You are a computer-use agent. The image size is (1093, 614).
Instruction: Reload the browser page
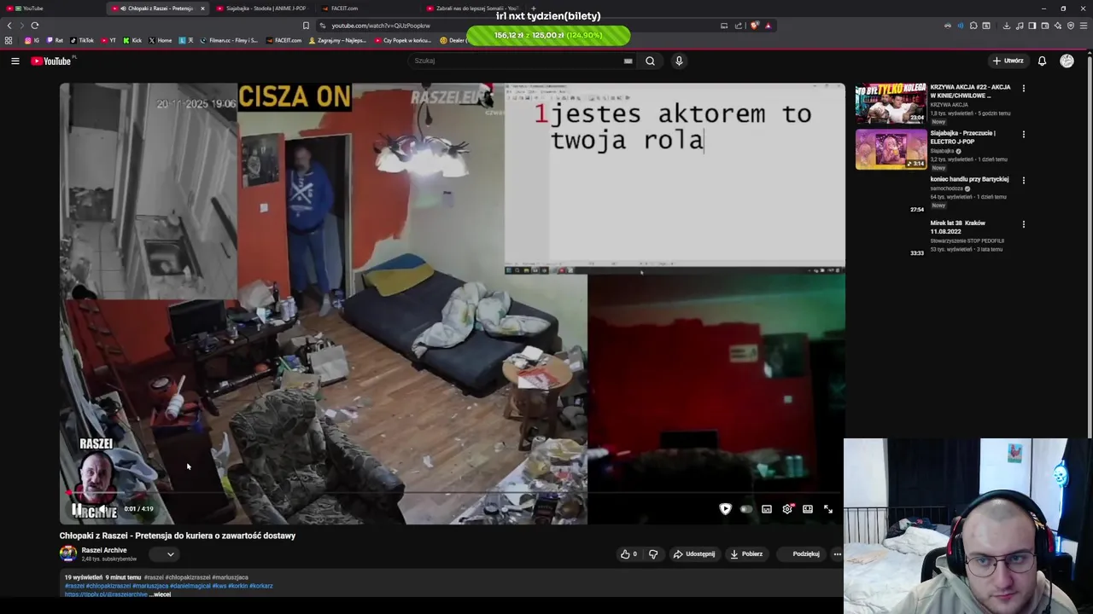(34, 26)
